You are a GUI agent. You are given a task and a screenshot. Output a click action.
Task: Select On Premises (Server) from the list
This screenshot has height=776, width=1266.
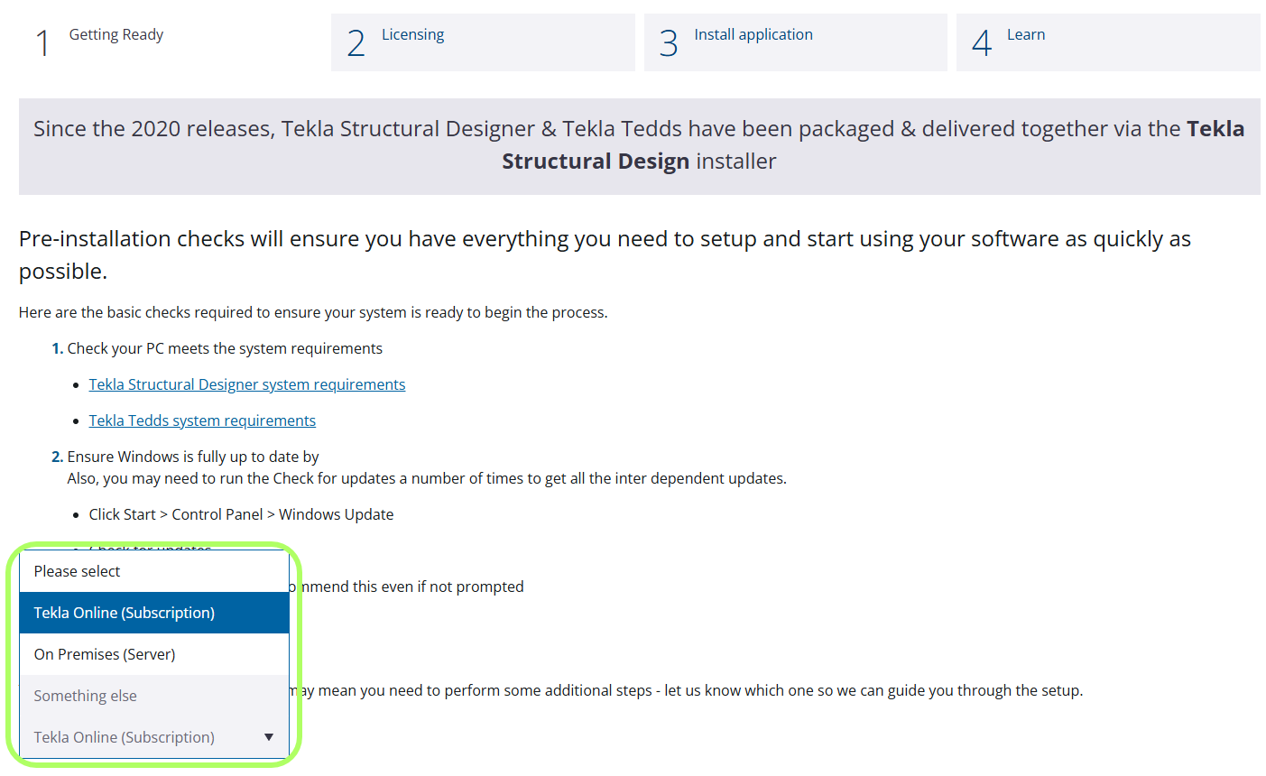[x=154, y=654]
